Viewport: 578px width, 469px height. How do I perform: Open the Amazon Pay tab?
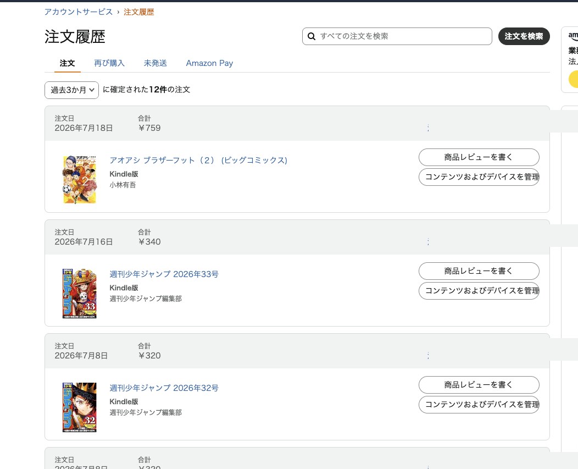coord(209,63)
